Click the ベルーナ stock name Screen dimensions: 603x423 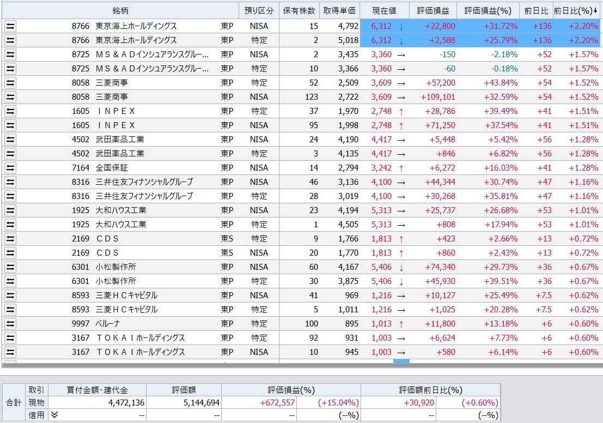pos(108,324)
